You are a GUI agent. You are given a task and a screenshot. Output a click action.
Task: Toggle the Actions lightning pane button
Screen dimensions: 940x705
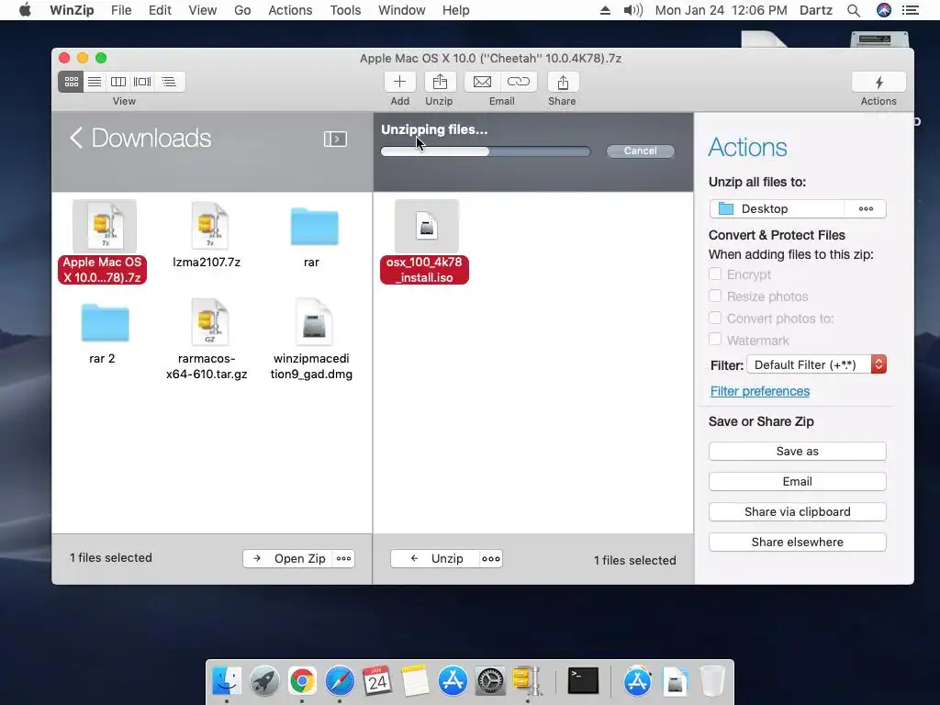pos(878,82)
